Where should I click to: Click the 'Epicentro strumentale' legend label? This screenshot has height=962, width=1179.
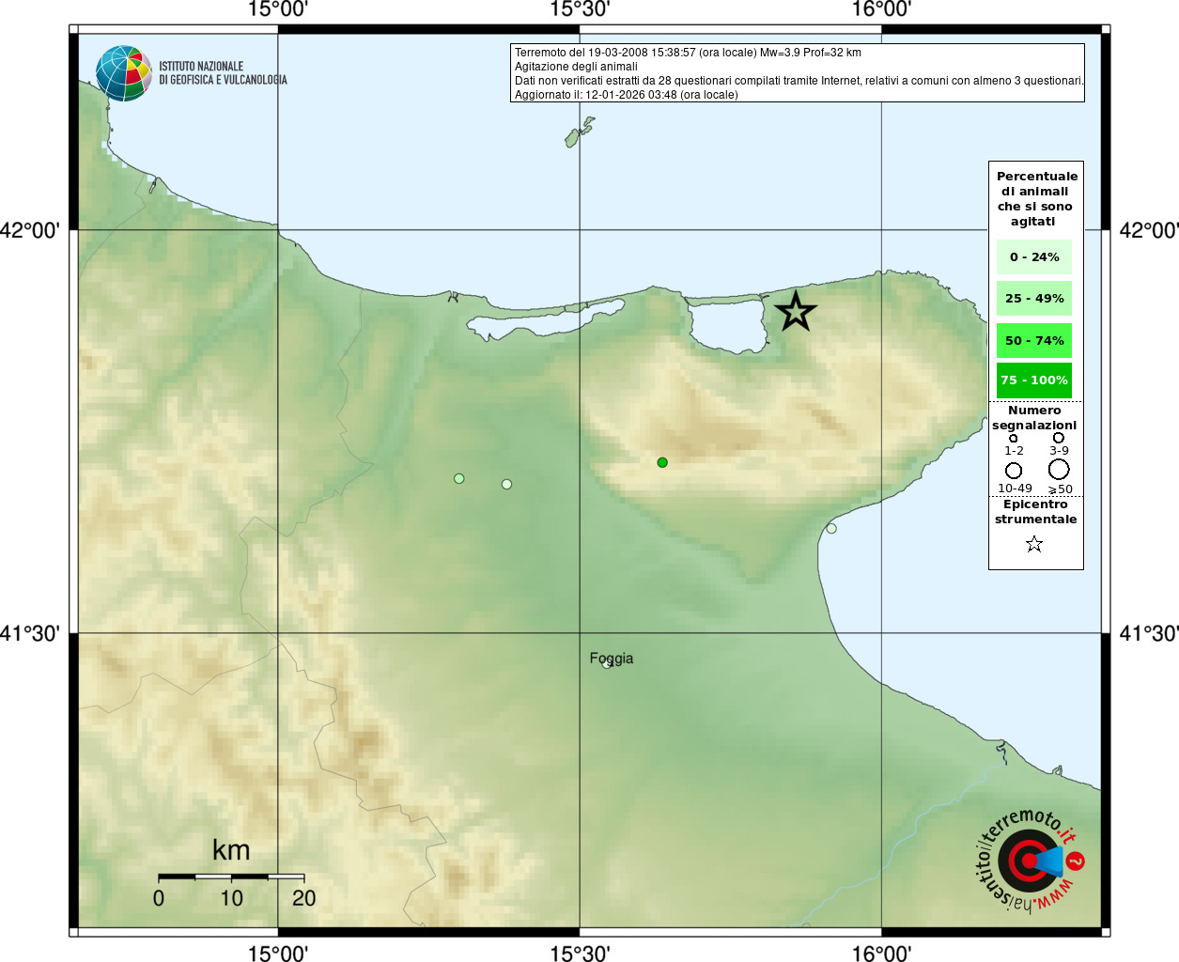(1035, 512)
